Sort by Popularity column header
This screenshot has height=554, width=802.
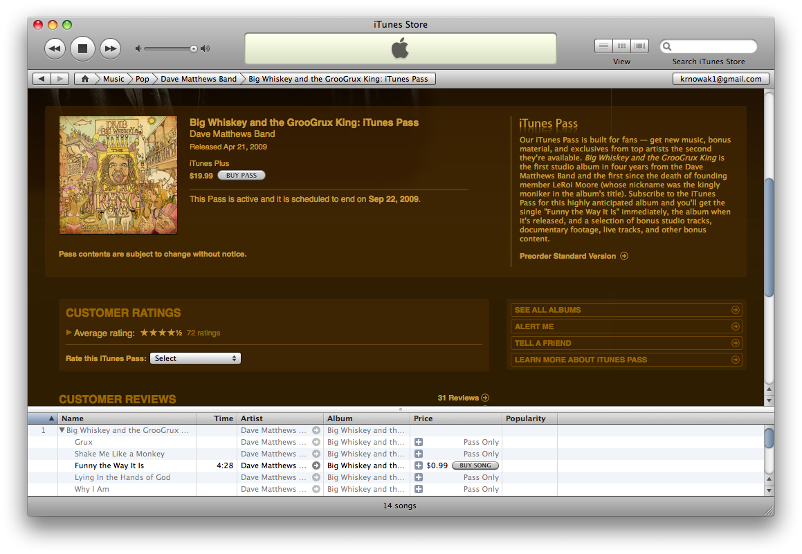(x=529, y=418)
